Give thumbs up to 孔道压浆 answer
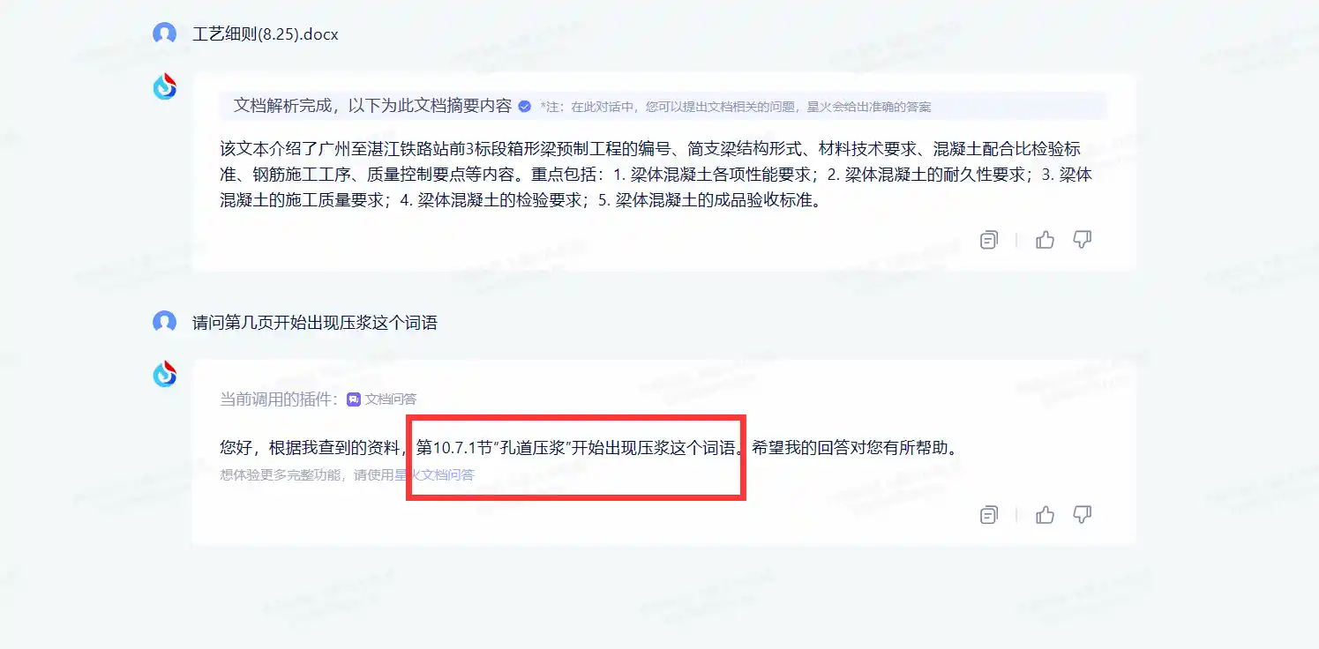The width and height of the screenshot is (1319, 649). (1045, 515)
